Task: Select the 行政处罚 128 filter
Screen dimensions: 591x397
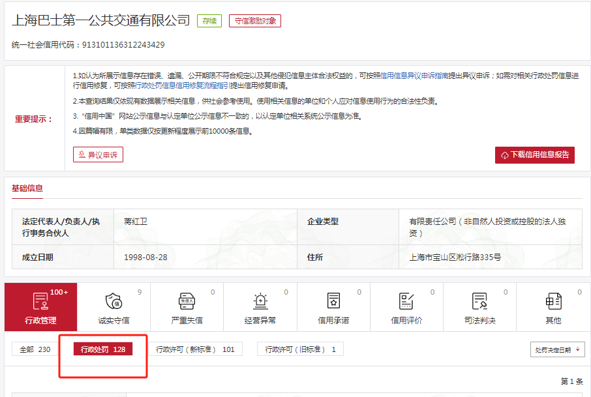Action: [x=102, y=349]
